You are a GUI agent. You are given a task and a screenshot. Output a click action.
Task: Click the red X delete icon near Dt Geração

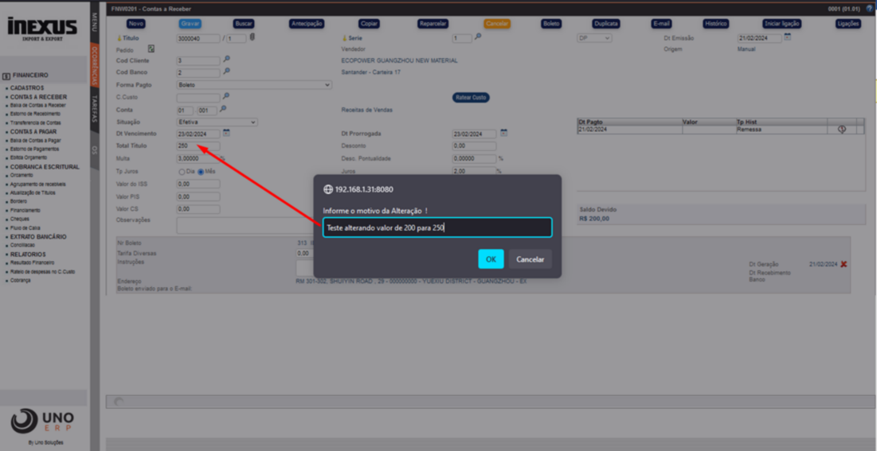844,264
